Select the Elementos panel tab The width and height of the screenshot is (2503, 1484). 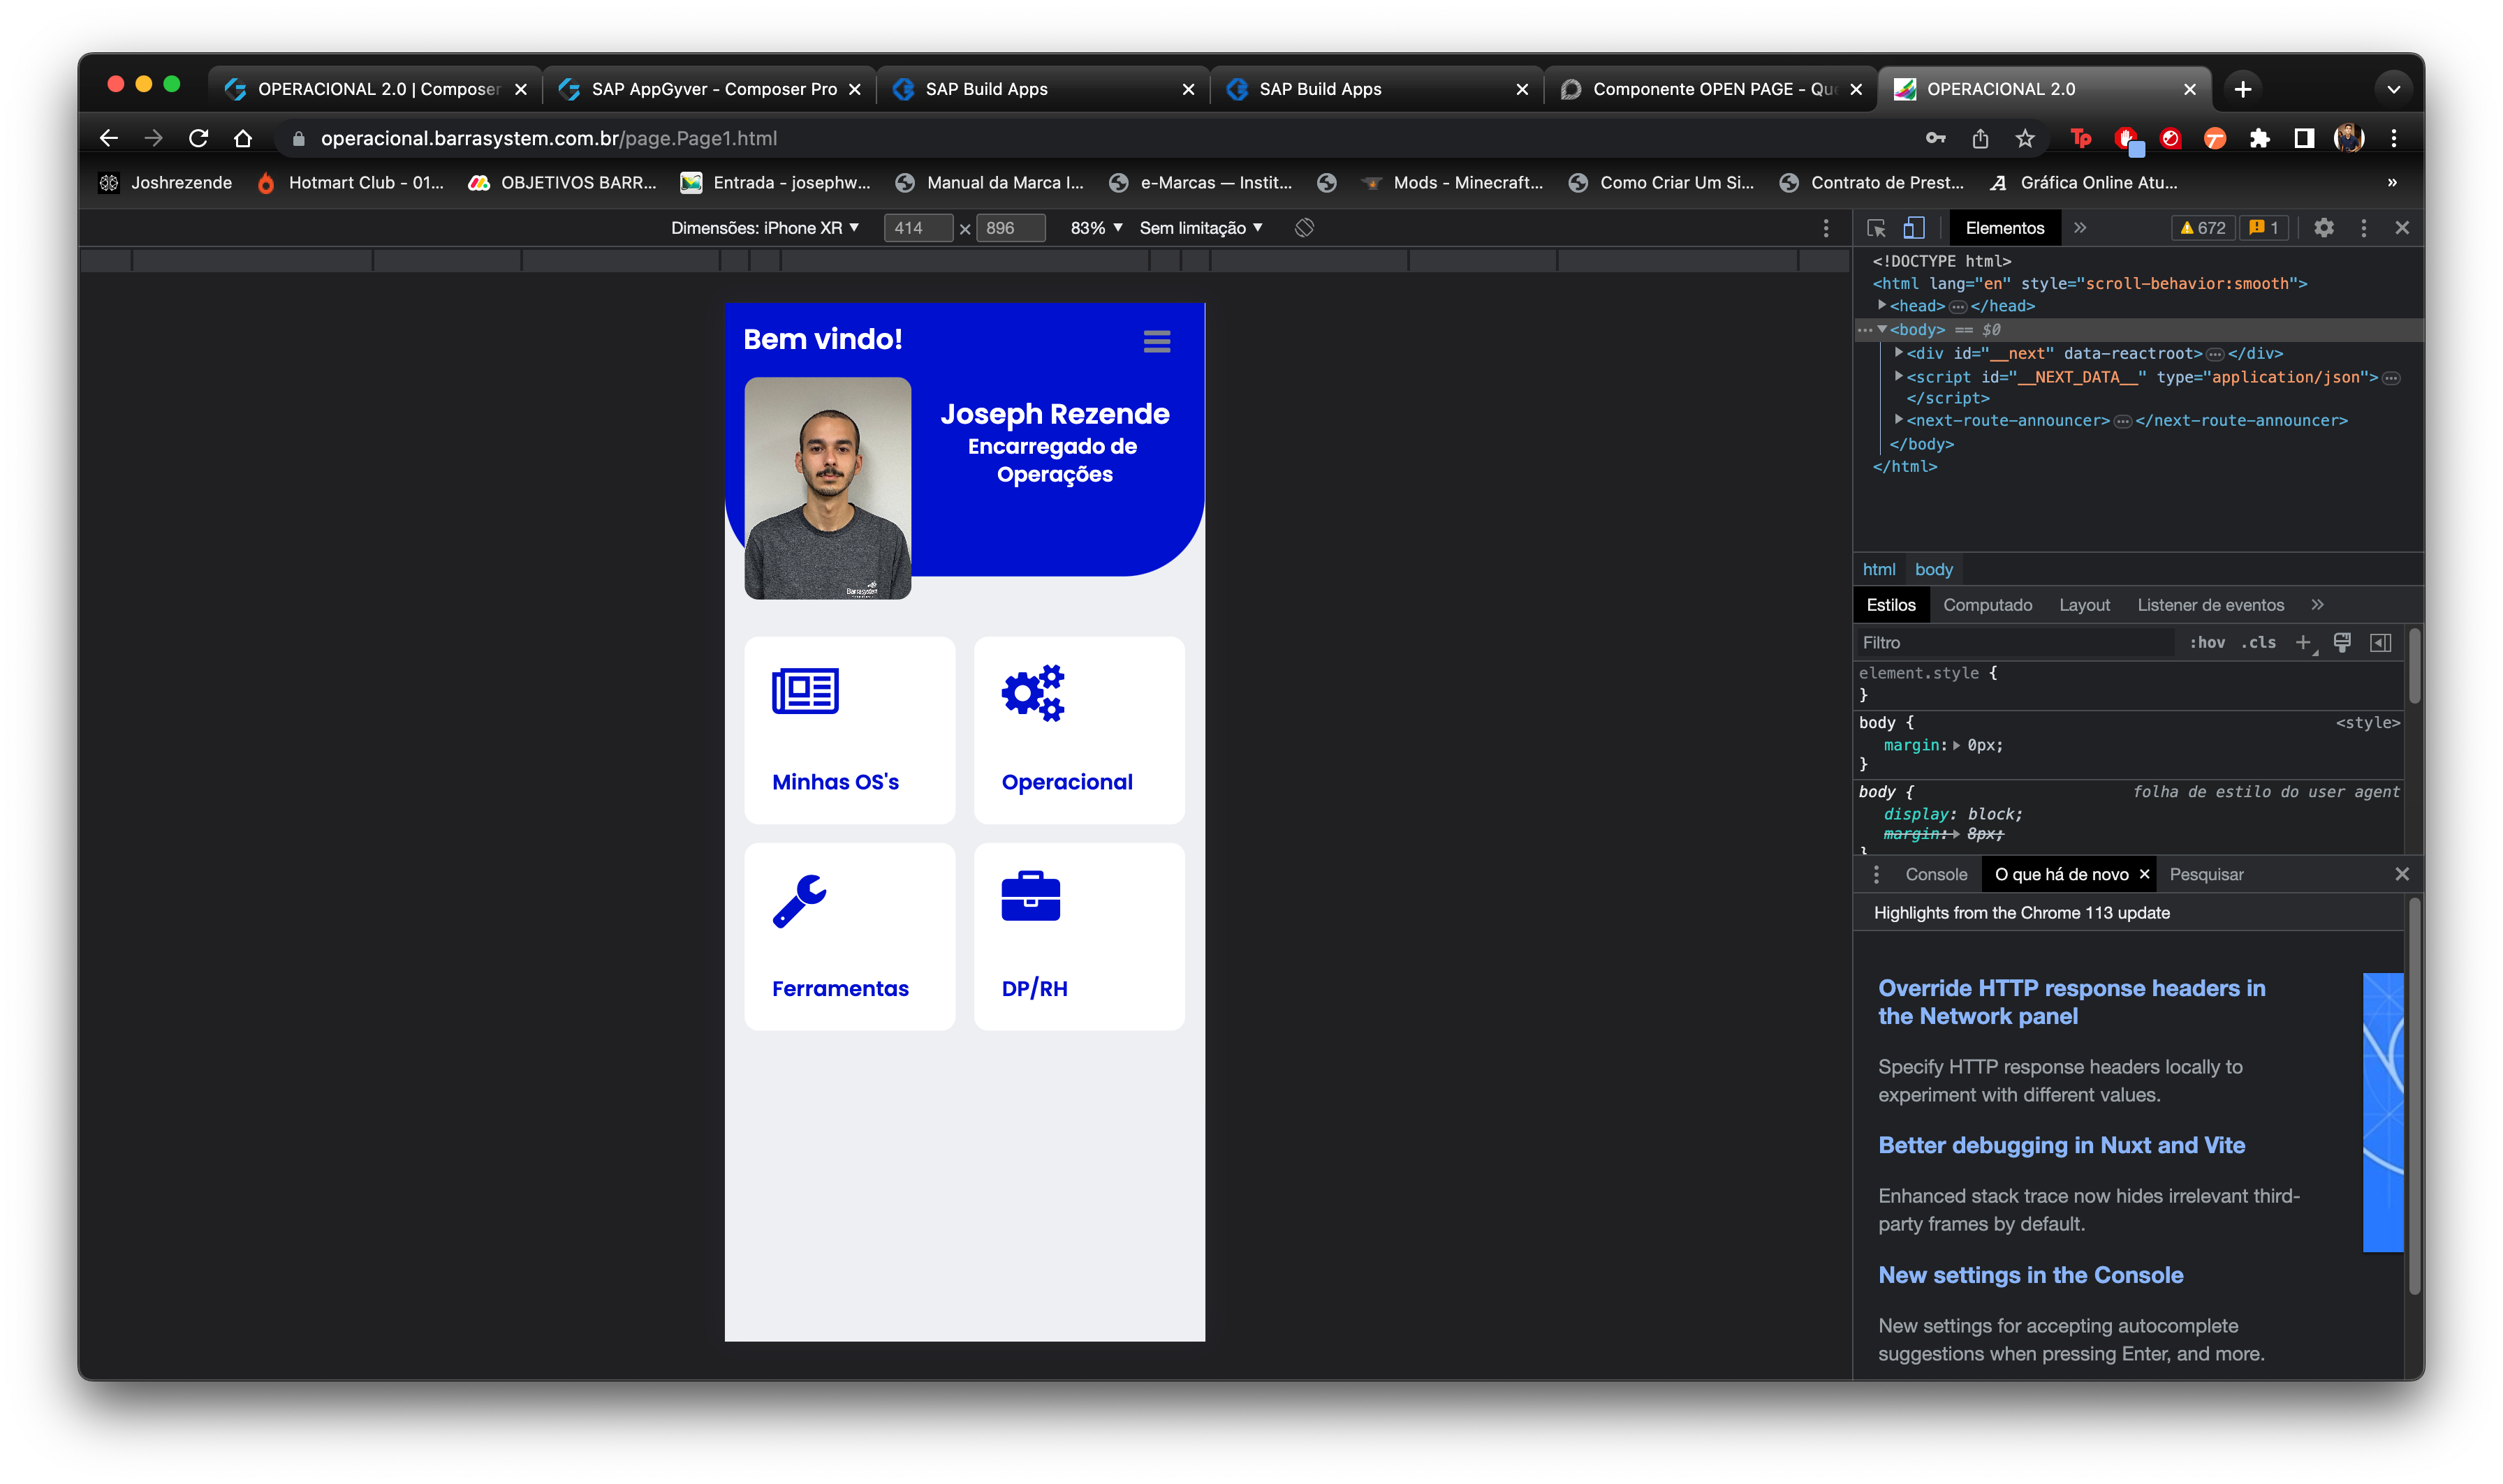point(2004,228)
